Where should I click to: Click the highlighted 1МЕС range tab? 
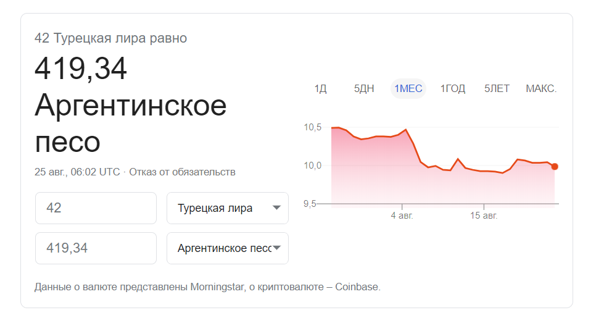[408, 89]
